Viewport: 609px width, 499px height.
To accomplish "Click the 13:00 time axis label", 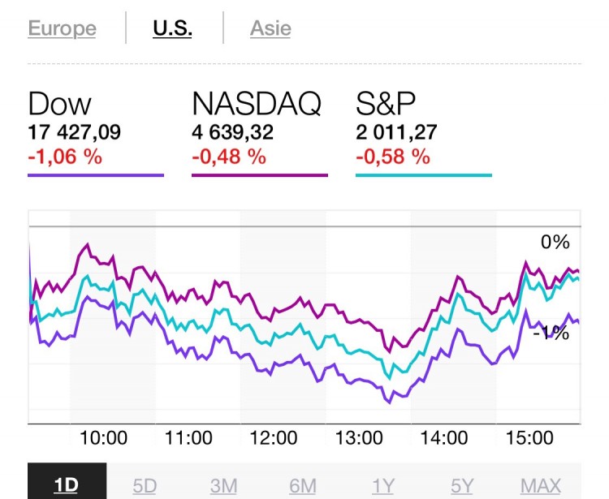I will pos(359,438).
